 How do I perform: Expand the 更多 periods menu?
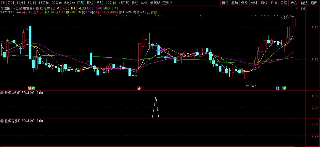[x=167, y=3]
